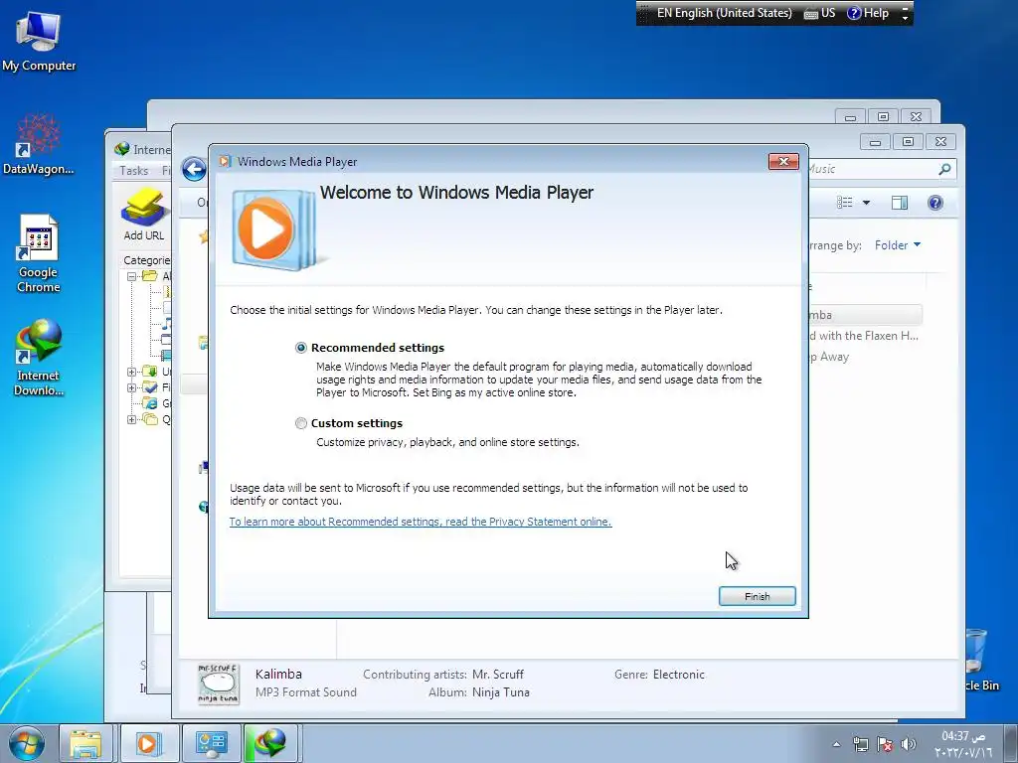
Task: Maximize the Explorer Music window
Action: click(908, 141)
